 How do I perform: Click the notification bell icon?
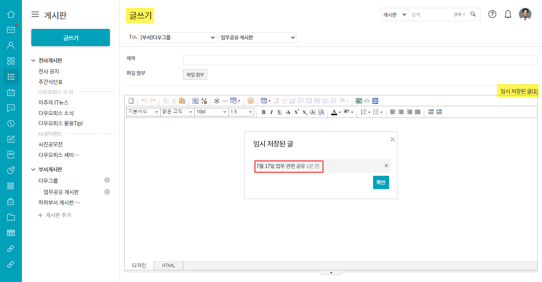coord(508,14)
